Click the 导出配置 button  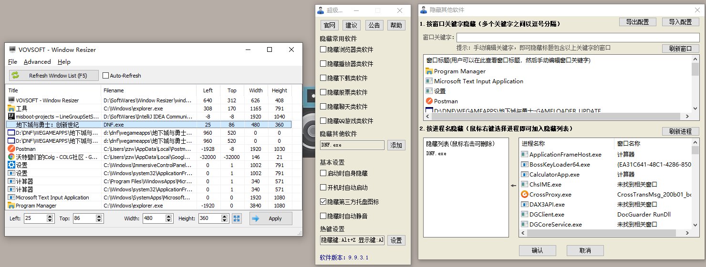click(x=638, y=22)
